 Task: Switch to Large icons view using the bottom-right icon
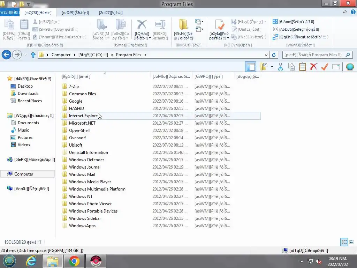[352, 242]
